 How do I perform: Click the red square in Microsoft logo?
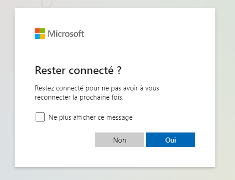pos(37,31)
